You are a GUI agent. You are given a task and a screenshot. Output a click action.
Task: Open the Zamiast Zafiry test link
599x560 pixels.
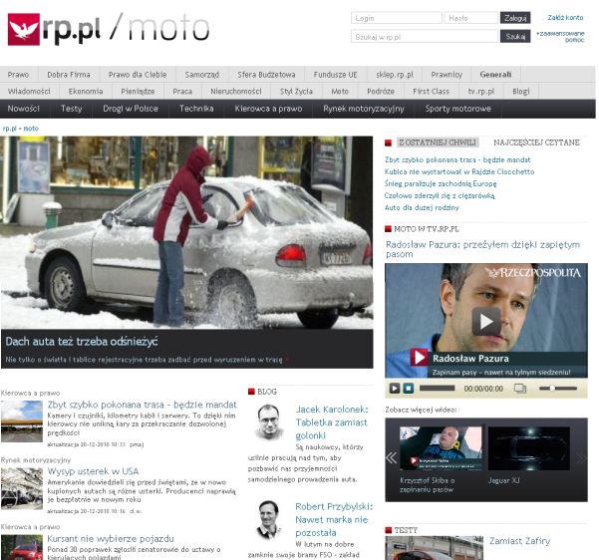point(520,541)
